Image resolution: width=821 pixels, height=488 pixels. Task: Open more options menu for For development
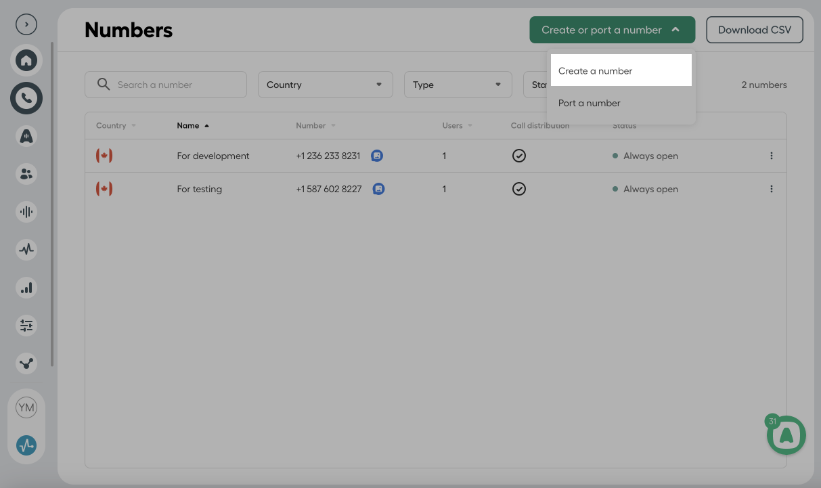tap(771, 156)
